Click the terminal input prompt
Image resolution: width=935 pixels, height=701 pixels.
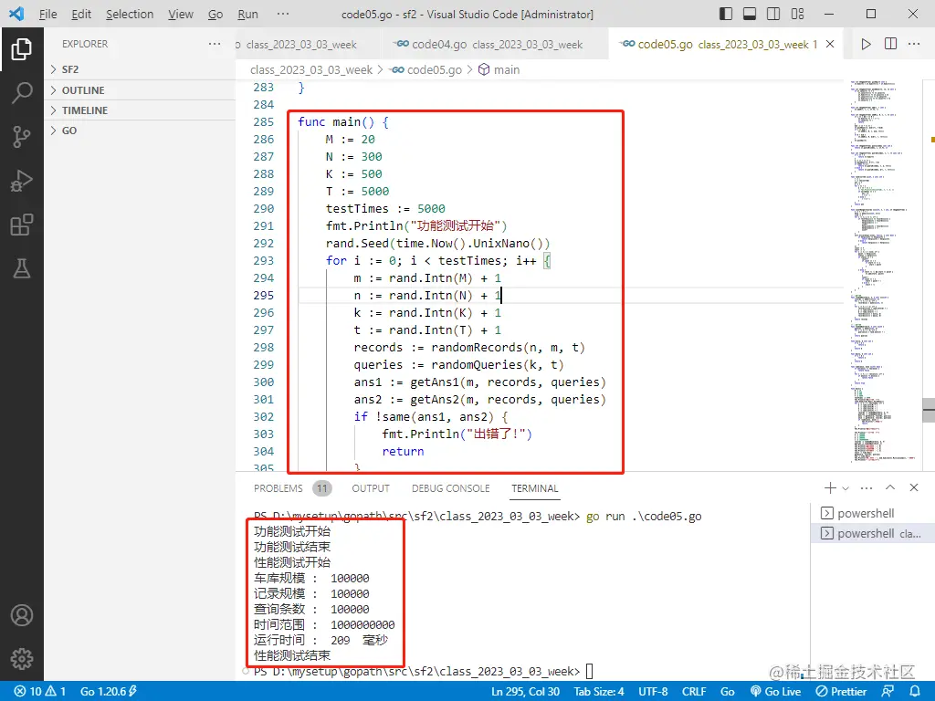(x=589, y=671)
